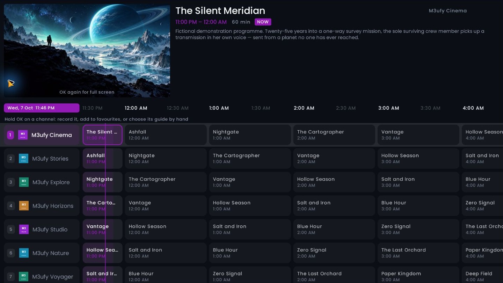Click the Wed, 7 Oct 11:46 PM date button

pos(42,108)
